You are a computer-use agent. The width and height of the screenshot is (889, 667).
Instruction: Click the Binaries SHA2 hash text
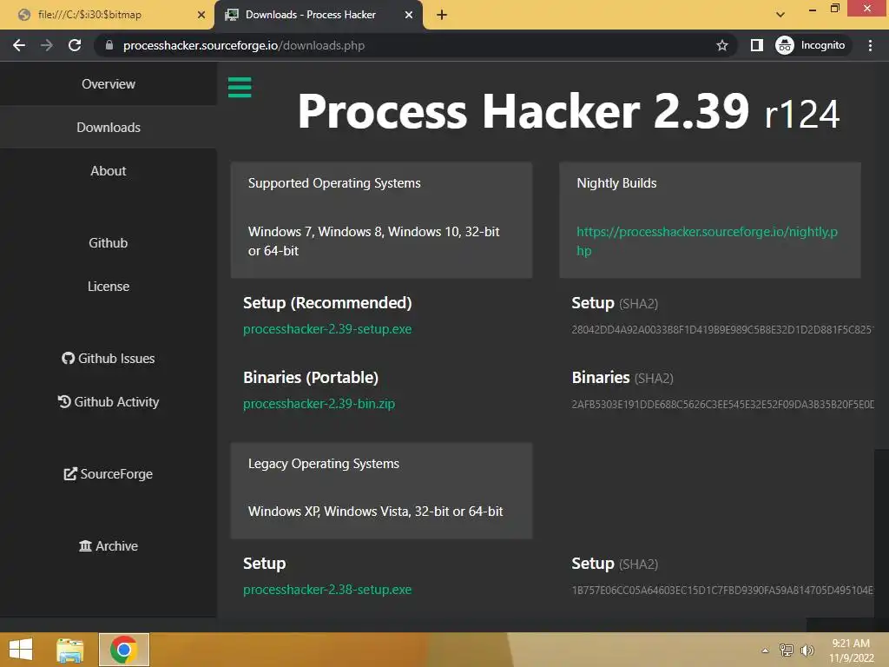click(722, 405)
